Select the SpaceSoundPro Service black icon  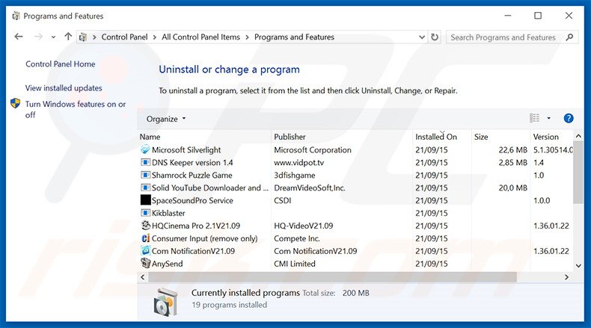pyautogui.click(x=145, y=200)
